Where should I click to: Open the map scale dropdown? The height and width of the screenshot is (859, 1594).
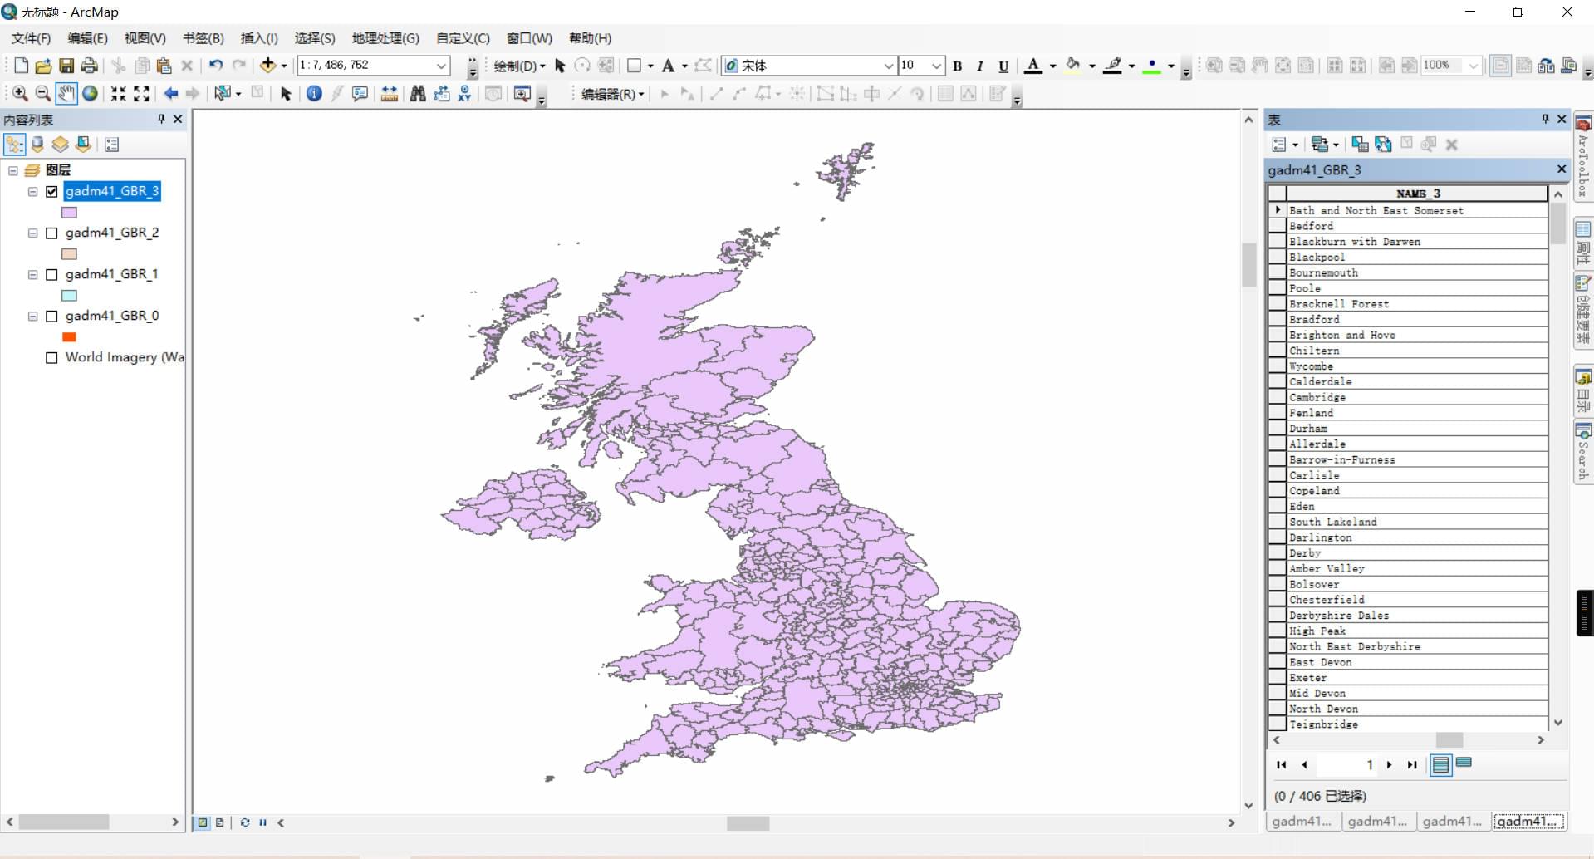[x=442, y=66]
